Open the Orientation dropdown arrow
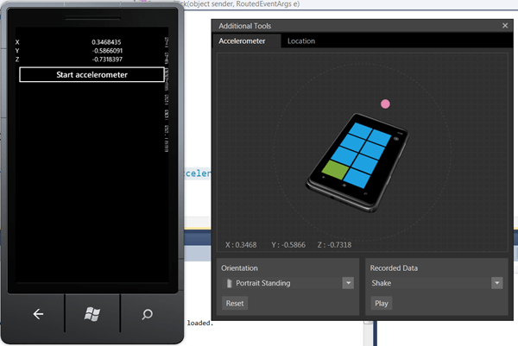 click(348, 283)
